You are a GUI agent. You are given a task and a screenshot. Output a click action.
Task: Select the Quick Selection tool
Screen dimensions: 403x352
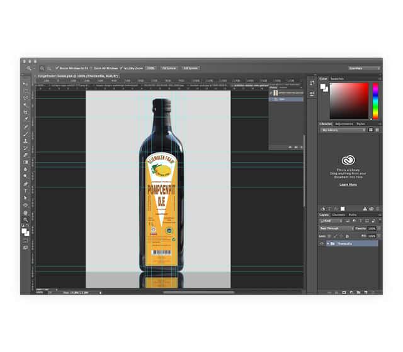(25, 105)
